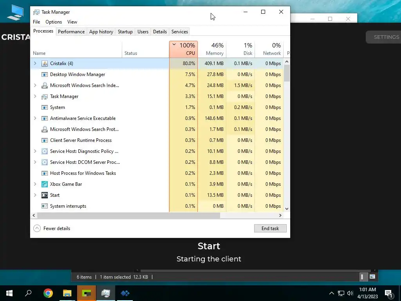This screenshot has height=301, width=401.
Task: Click the Task Manager taskbar icon
Action: coord(106,293)
